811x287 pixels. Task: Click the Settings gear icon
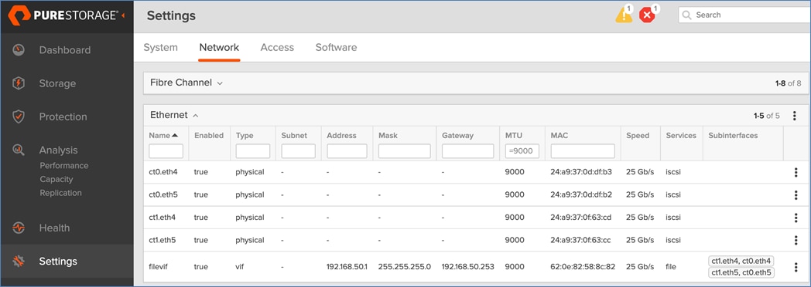click(19, 262)
